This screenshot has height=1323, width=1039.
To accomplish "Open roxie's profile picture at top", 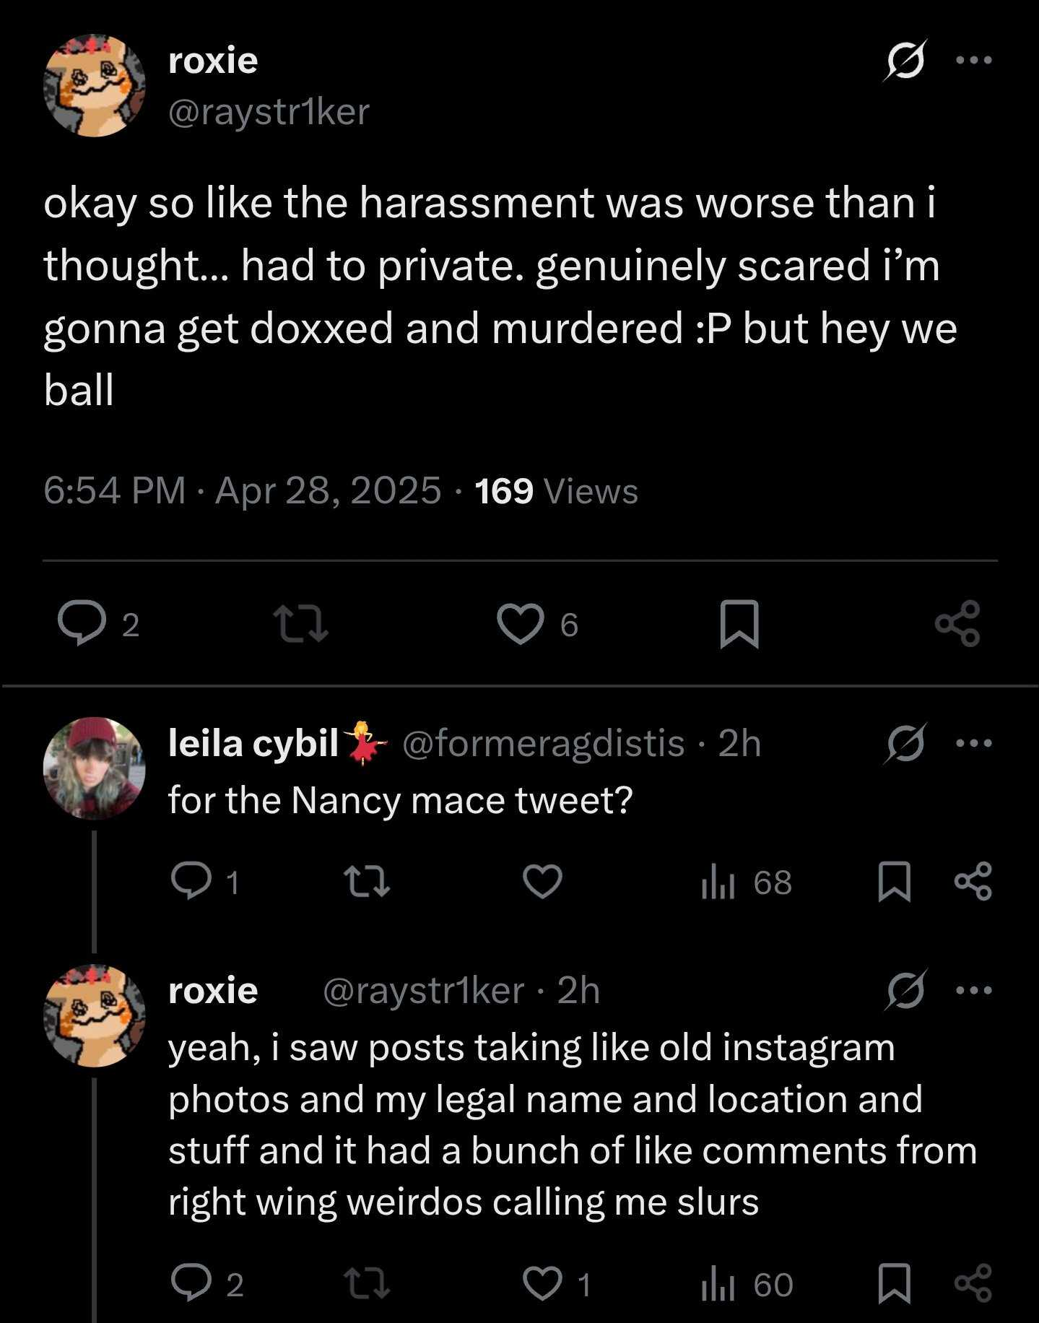I will point(95,85).
